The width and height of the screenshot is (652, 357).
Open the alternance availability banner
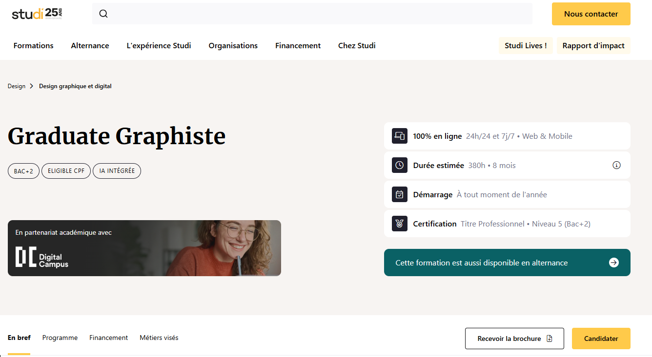[x=507, y=263]
